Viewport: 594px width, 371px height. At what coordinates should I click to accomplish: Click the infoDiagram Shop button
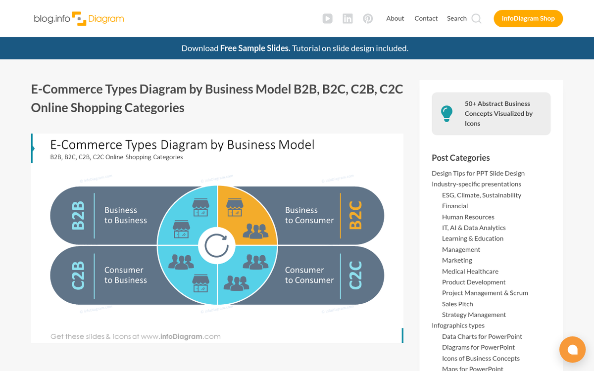[x=528, y=18]
